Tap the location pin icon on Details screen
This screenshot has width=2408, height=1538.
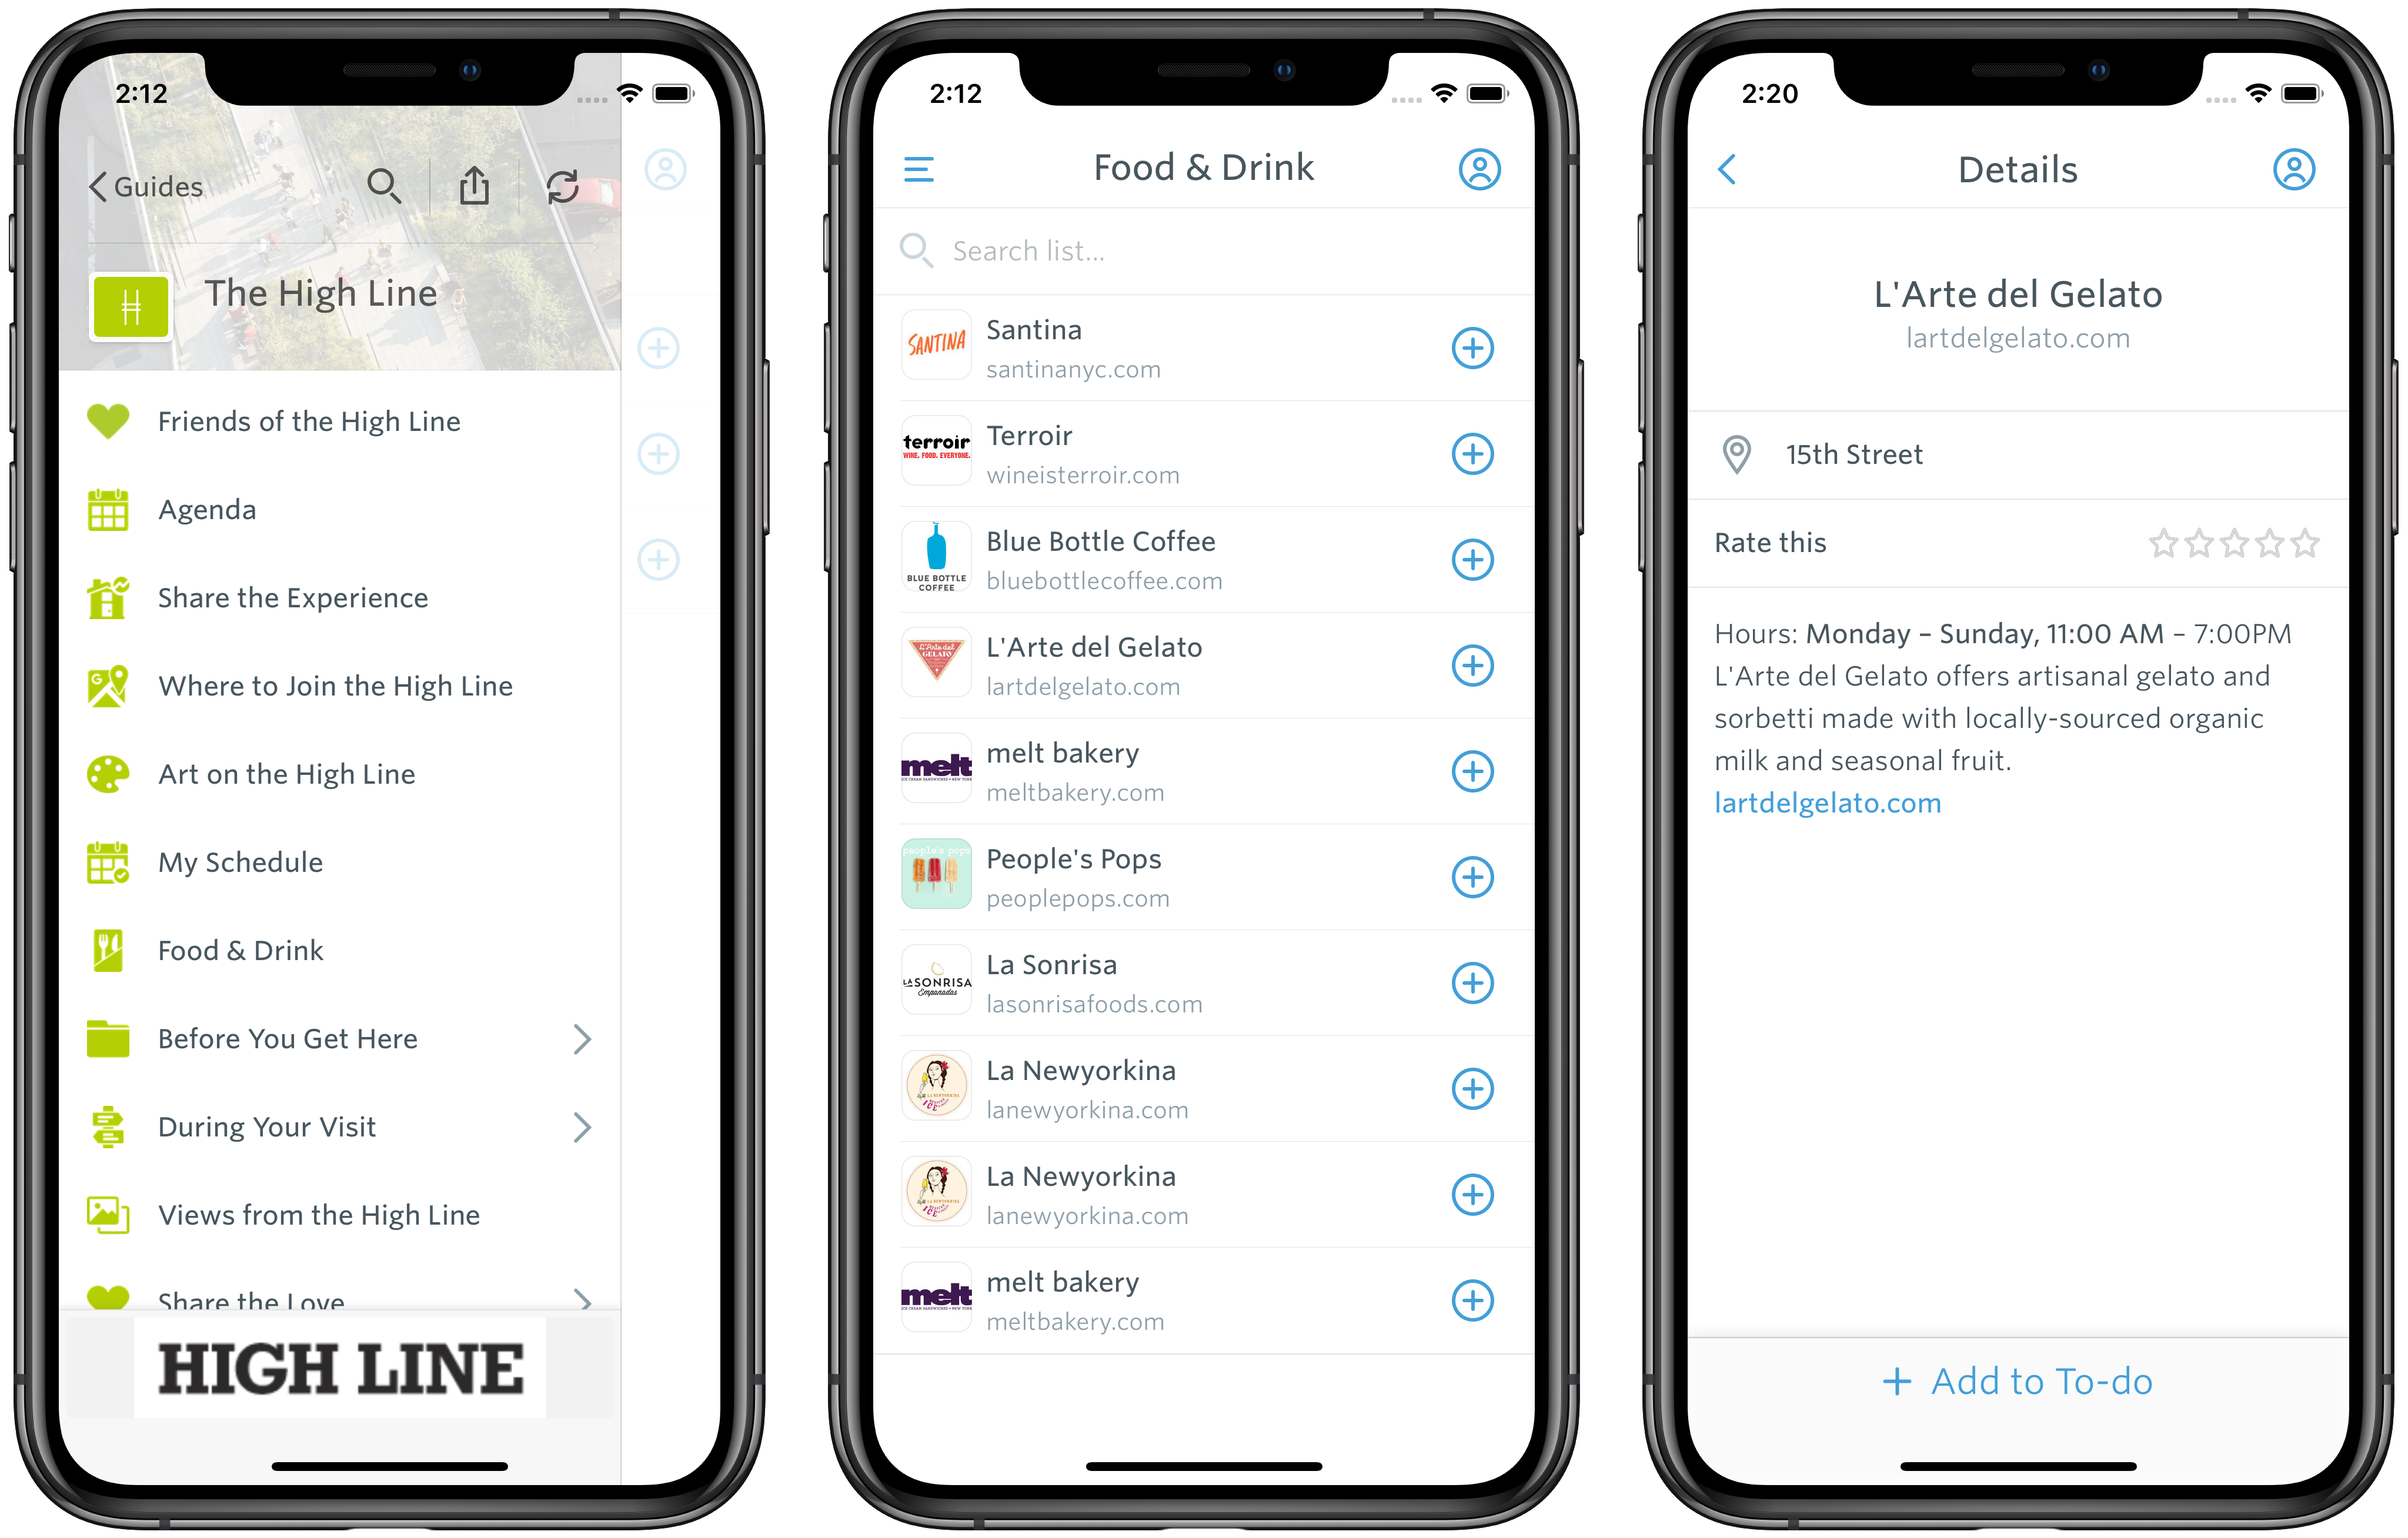pos(1736,454)
